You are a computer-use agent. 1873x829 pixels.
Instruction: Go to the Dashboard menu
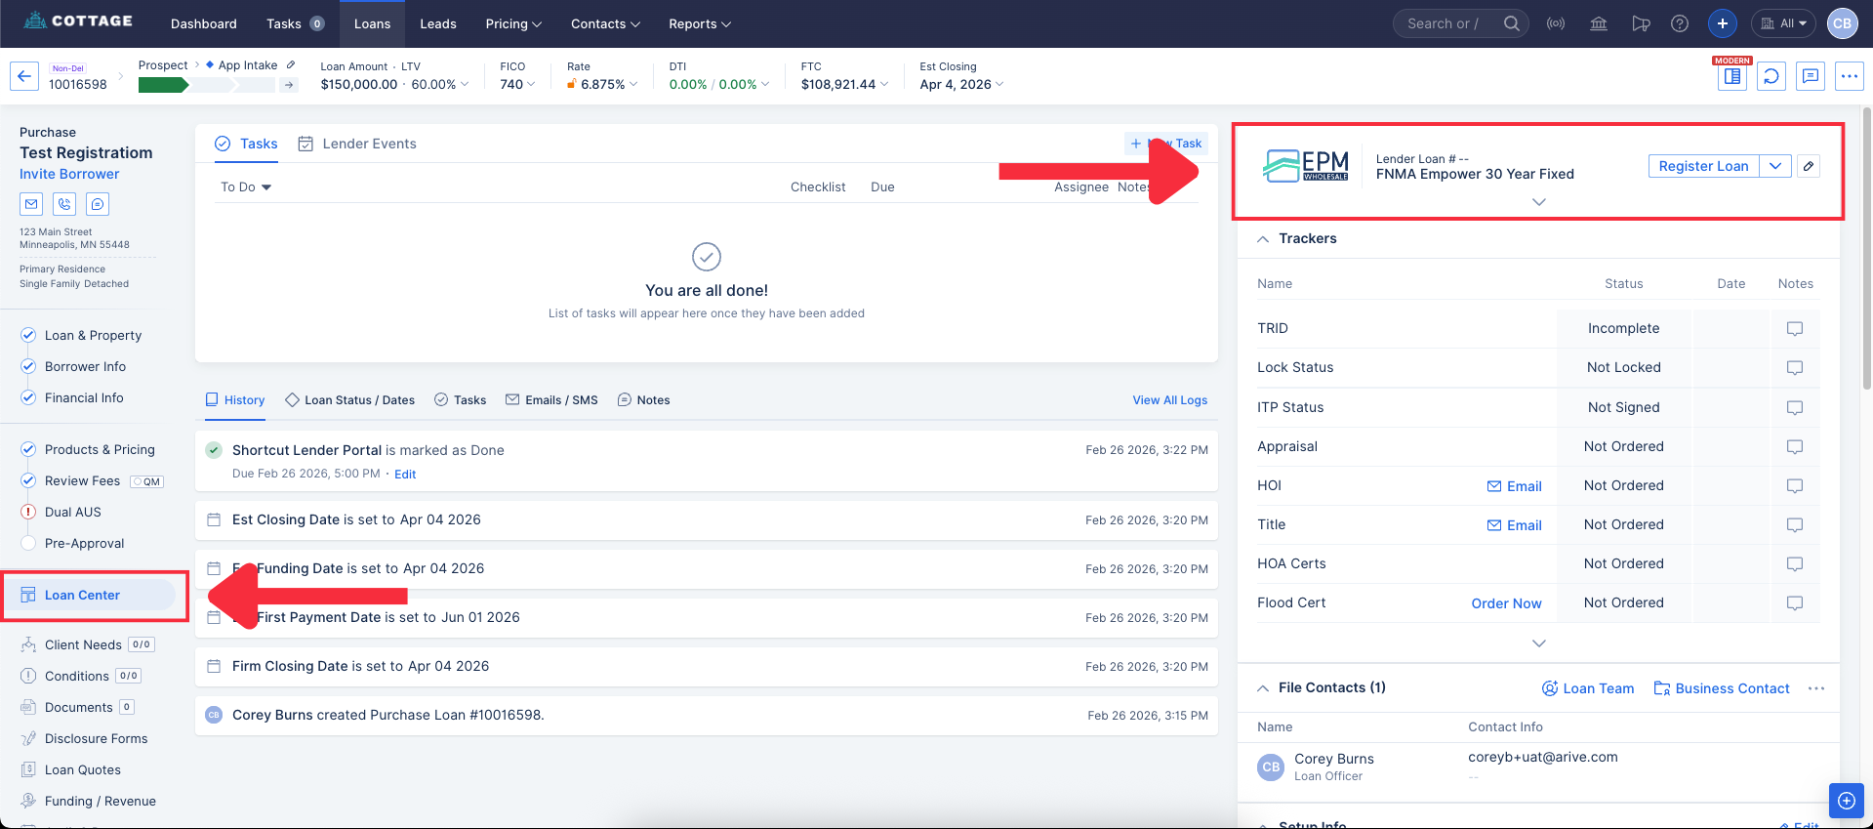coord(203,23)
